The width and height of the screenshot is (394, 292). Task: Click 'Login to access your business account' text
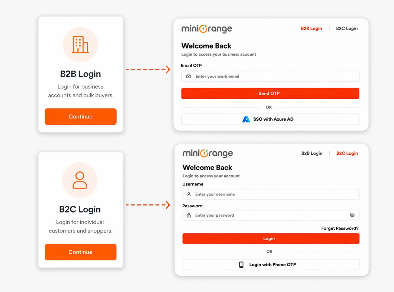[219, 54]
